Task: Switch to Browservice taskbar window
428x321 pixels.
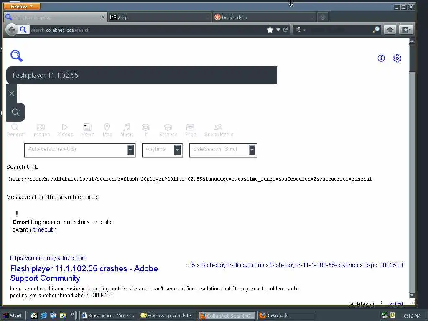Action: tap(109, 316)
